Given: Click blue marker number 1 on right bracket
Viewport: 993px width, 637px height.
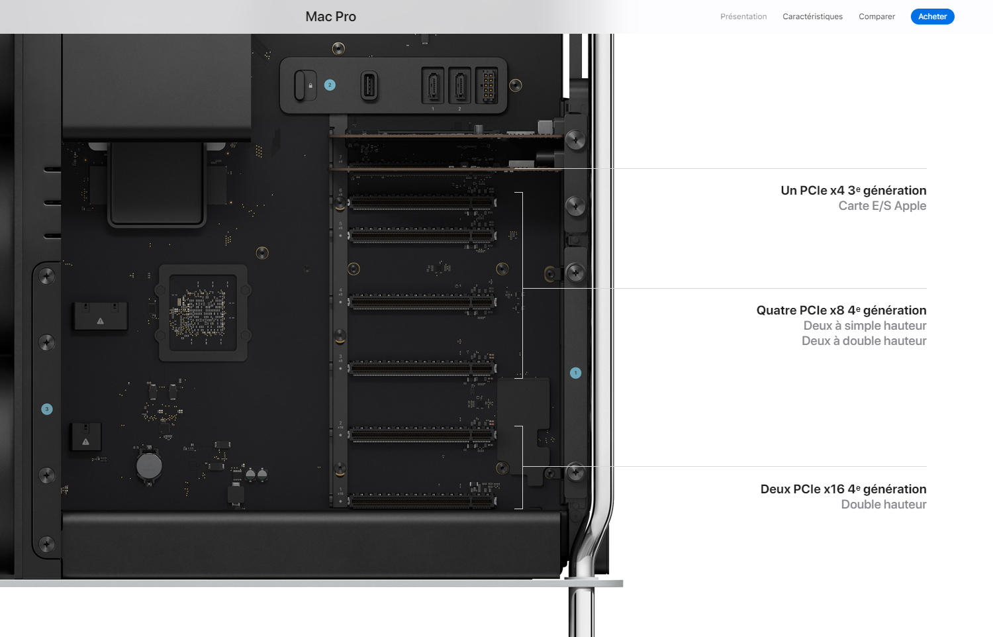Looking at the screenshot, I should [575, 373].
